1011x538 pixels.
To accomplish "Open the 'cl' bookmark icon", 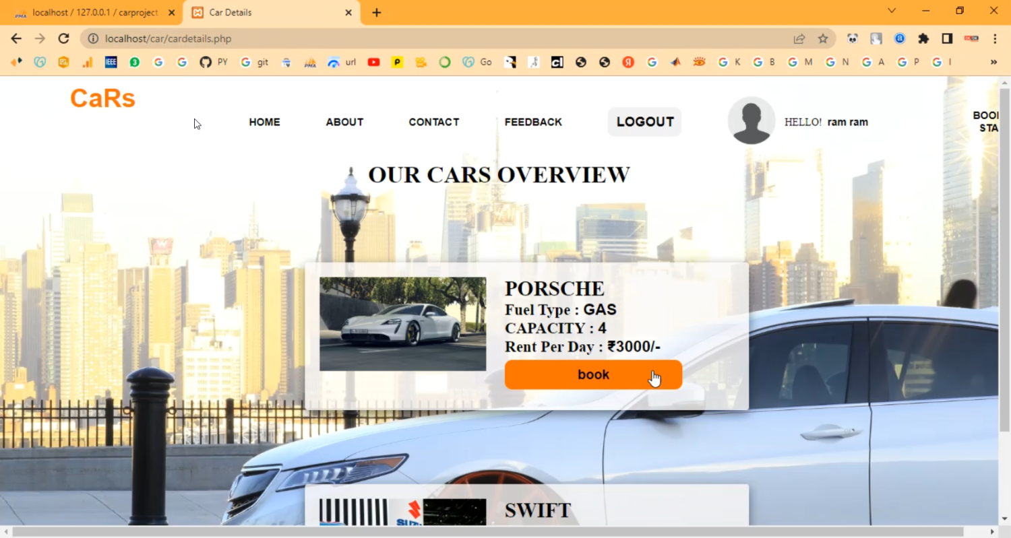I will [x=557, y=62].
